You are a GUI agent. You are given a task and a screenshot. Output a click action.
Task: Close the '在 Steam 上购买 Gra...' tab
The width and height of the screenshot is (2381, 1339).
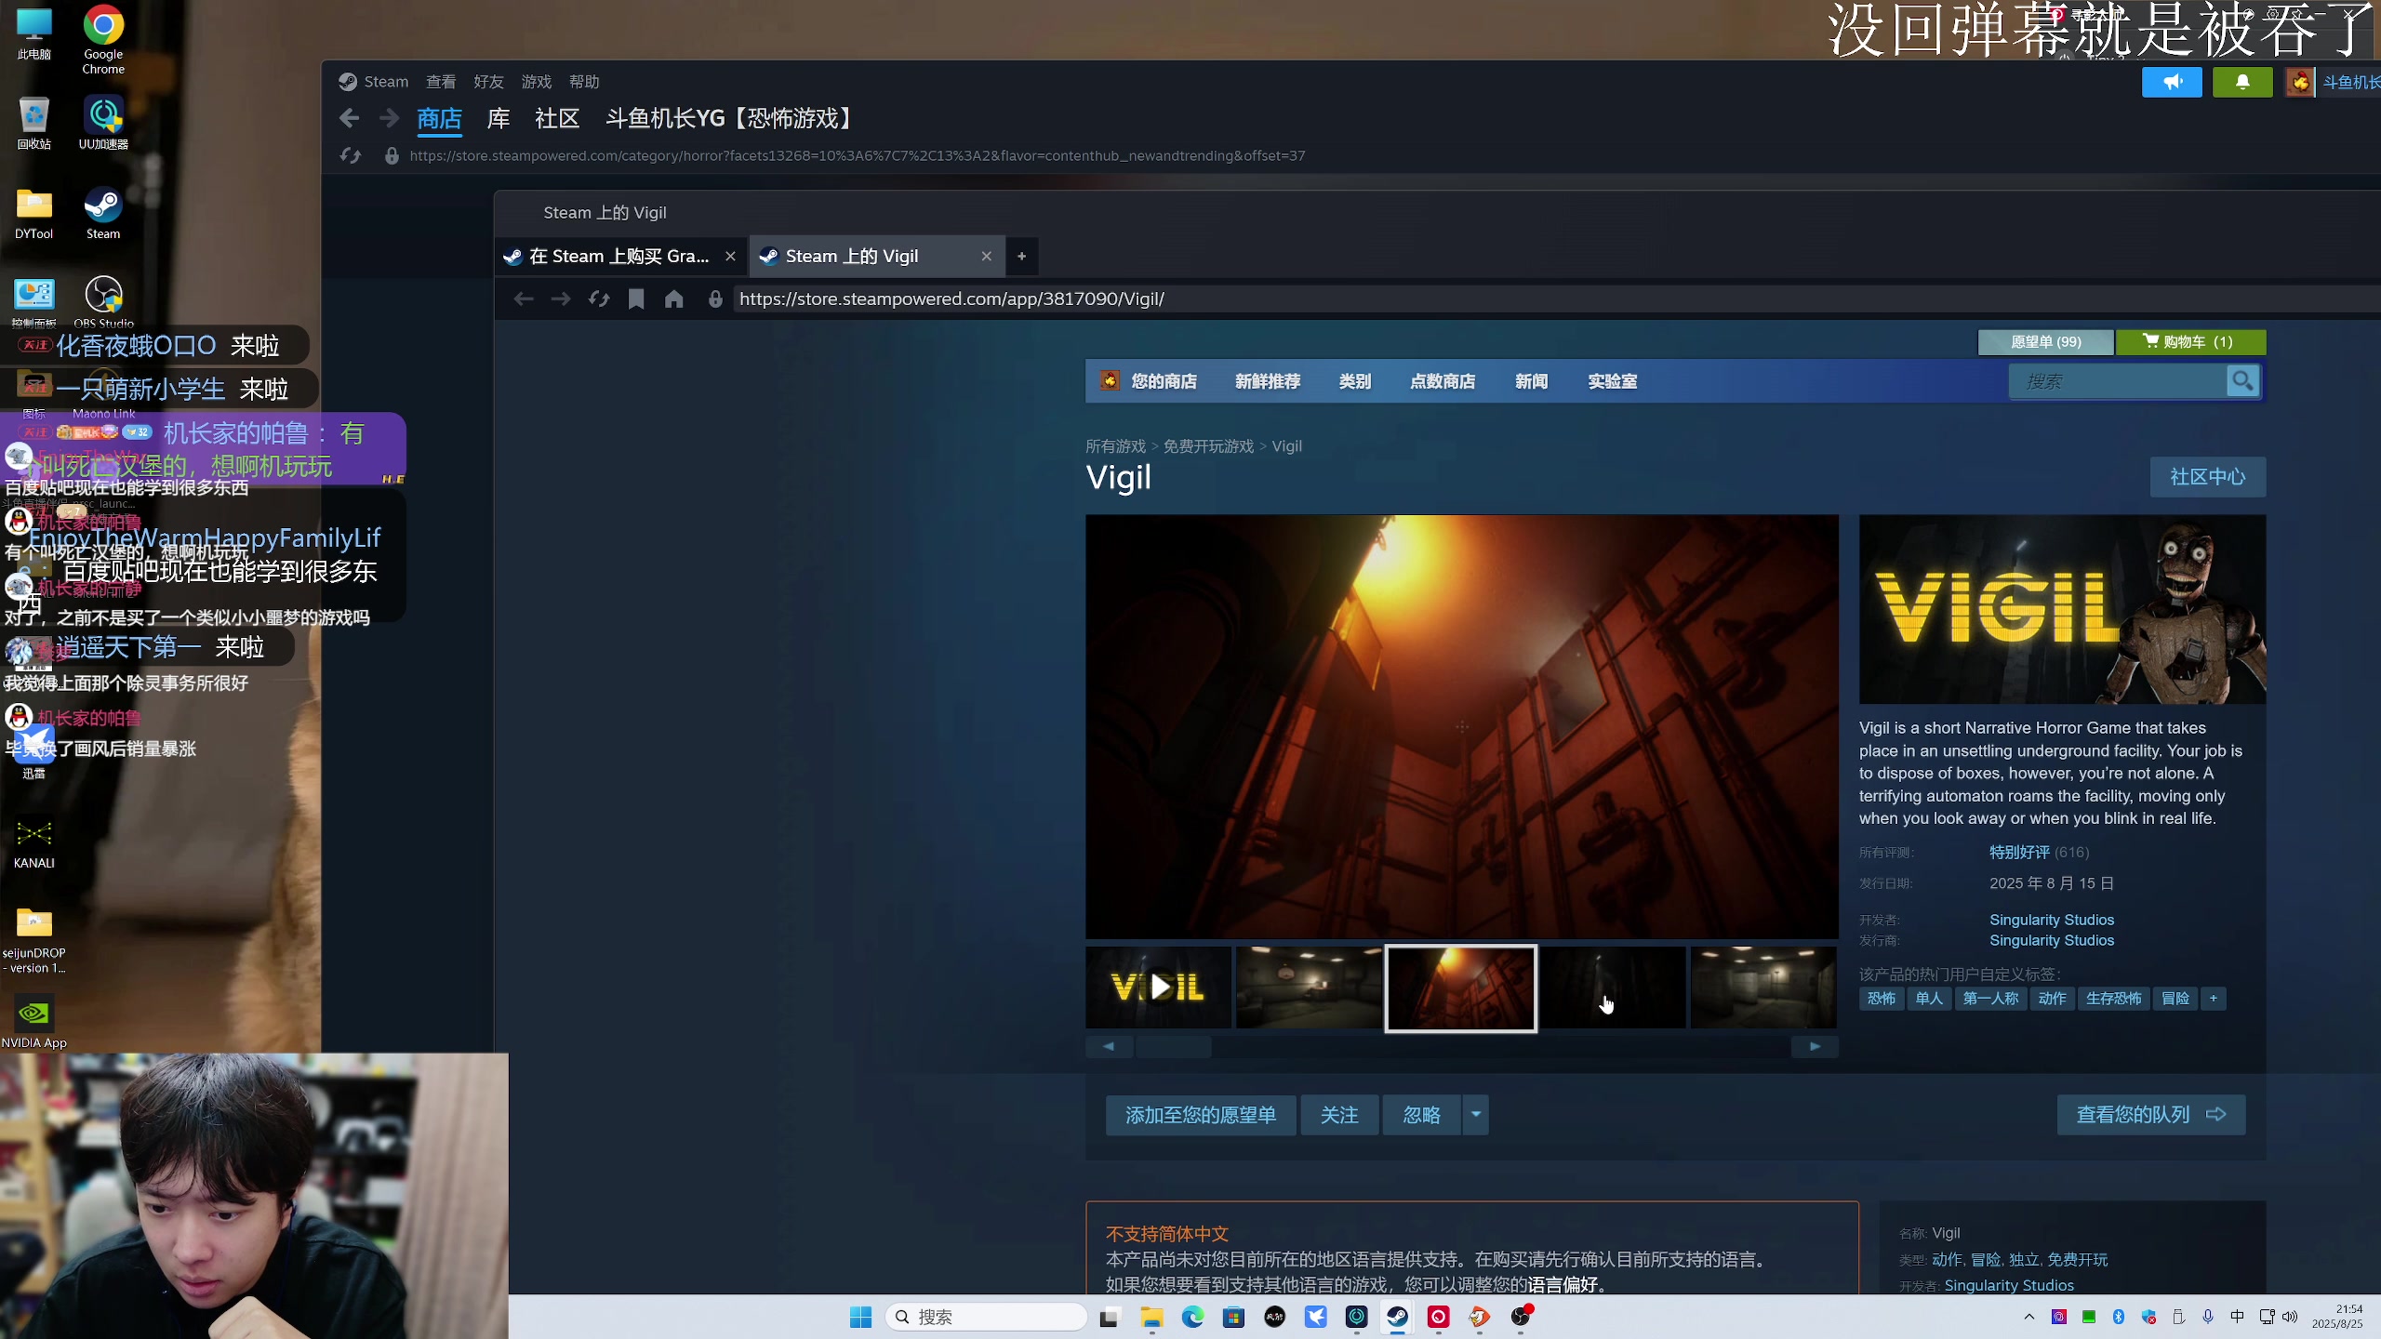point(730,257)
